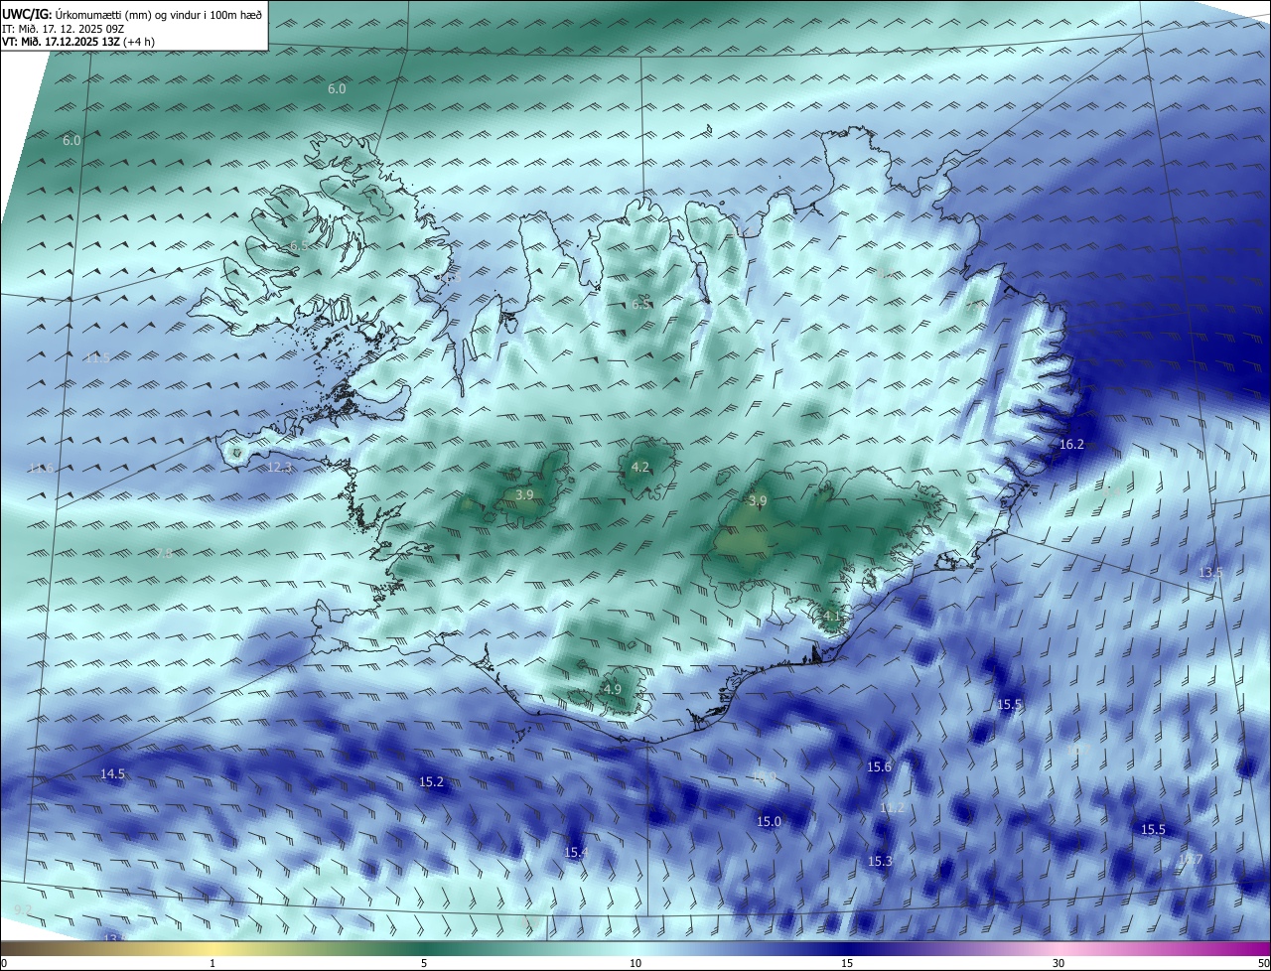Pick the pale yellow color above legend 1

click(212, 949)
